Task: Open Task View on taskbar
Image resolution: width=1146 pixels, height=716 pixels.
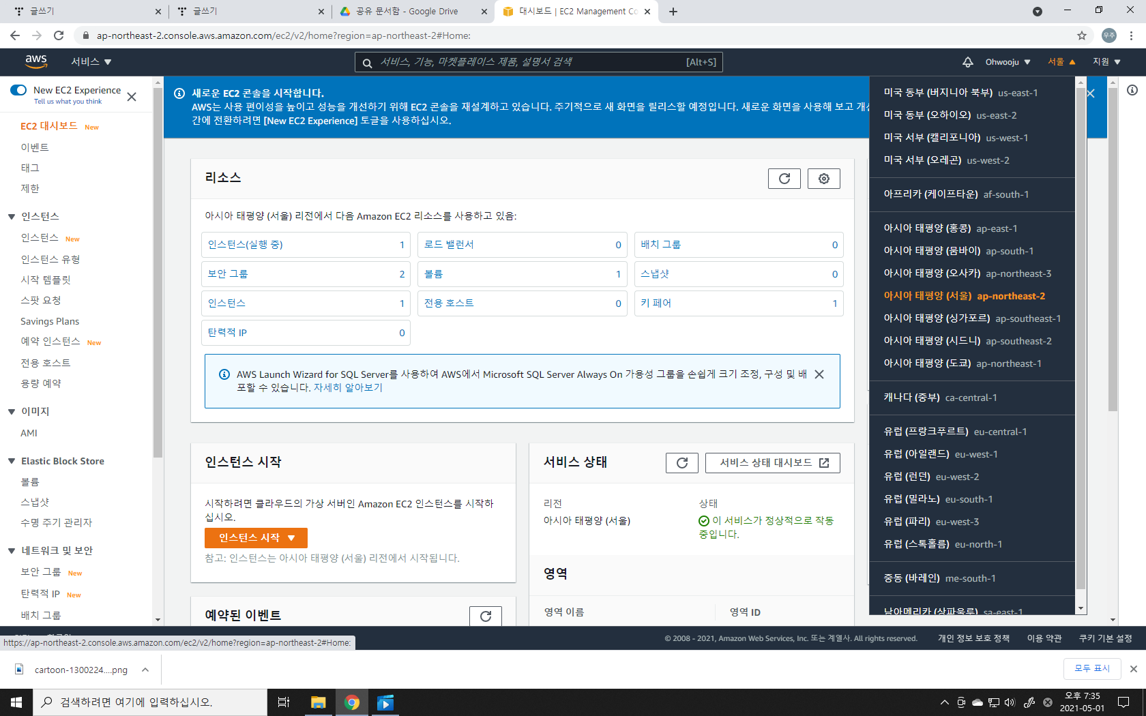Action: point(284,702)
